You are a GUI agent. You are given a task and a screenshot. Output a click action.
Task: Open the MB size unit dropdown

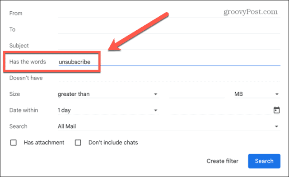pos(257,94)
